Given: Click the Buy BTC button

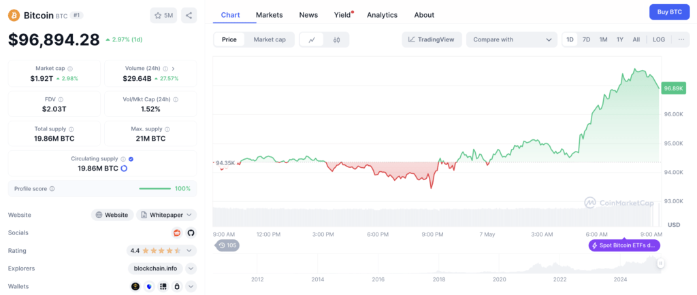Looking at the screenshot, I should (670, 12).
